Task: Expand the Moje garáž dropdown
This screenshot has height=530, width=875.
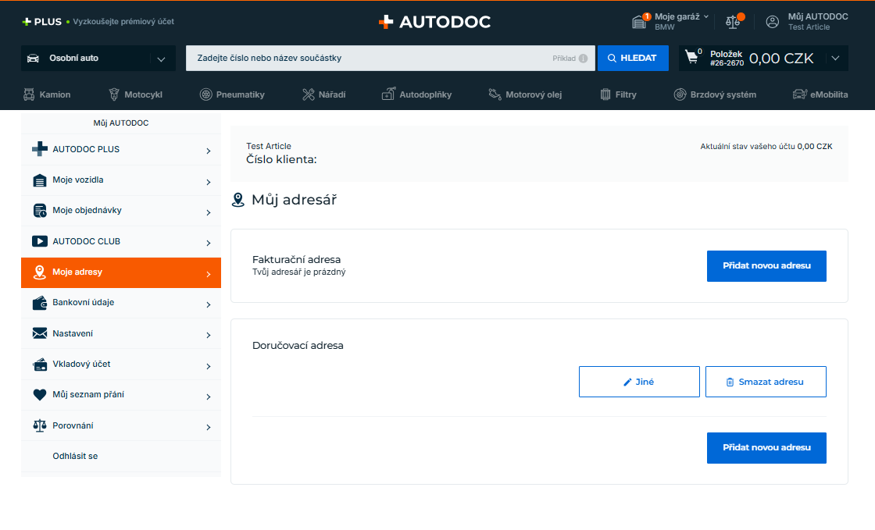Action: [706, 16]
